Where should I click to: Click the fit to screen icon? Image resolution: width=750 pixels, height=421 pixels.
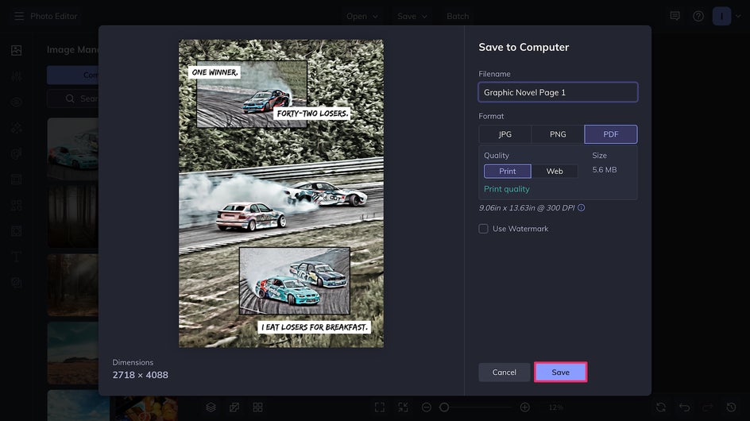tap(380, 407)
